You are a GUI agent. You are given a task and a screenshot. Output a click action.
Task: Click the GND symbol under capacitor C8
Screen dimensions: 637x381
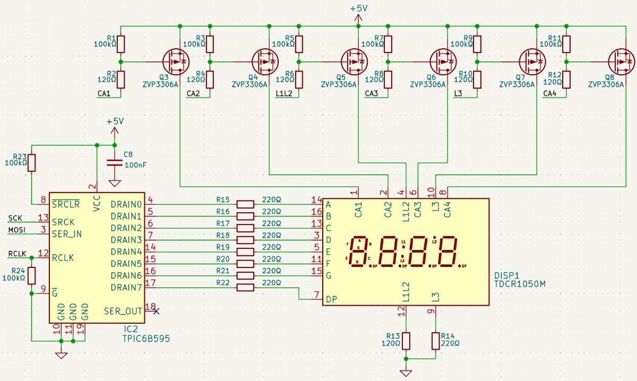click(114, 184)
